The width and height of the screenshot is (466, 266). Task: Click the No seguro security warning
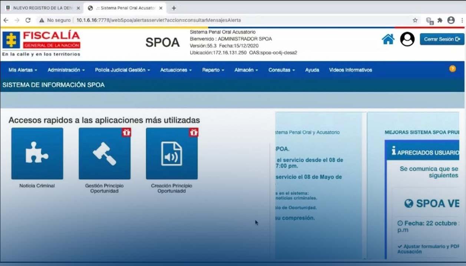coord(56,20)
